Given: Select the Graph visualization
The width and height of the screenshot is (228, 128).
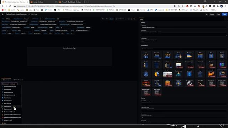Looking at the screenshot, I should pos(146,55).
